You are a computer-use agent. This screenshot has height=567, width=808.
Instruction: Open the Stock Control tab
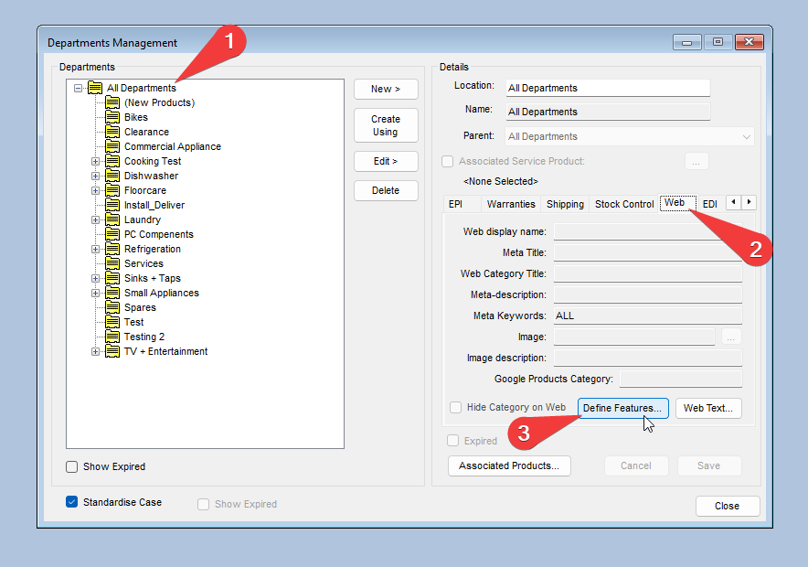(624, 204)
